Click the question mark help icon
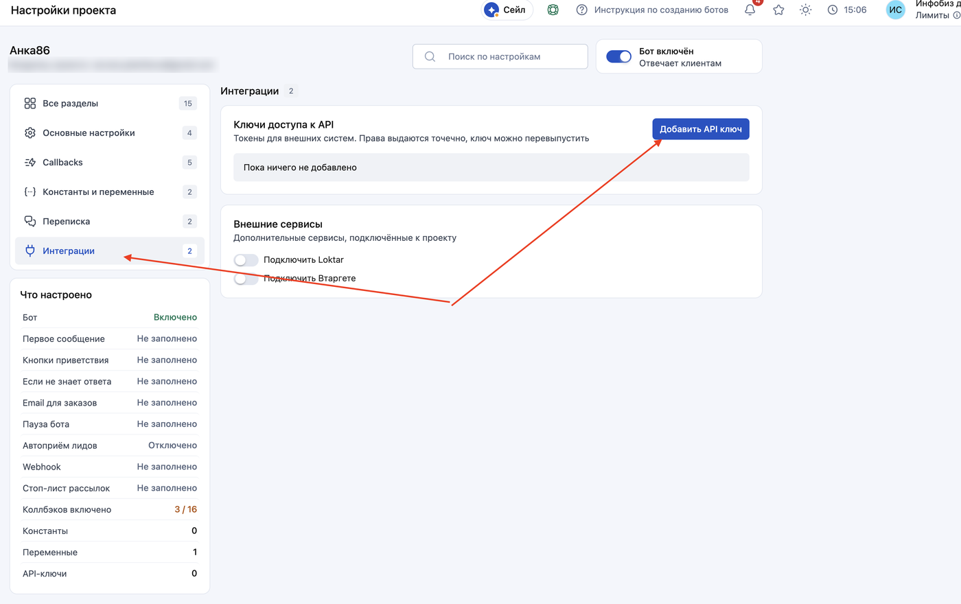This screenshot has width=961, height=604. click(581, 10)
